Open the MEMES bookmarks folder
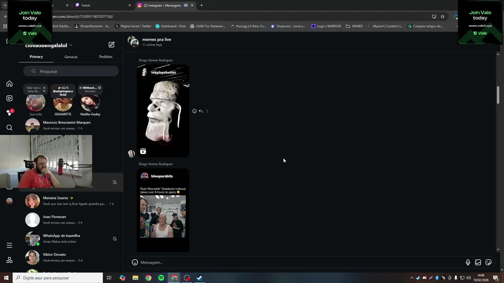The height and width of the screenshot is (283, 504). pyautogui.click(x=354, y=26)
